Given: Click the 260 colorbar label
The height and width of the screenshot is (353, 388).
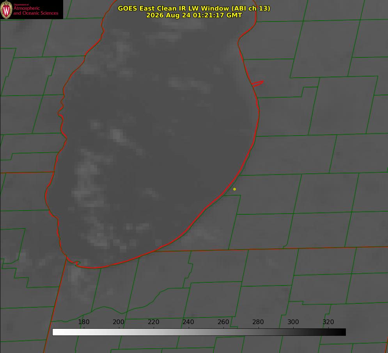Looking at the screenshot, I should 223,322.
